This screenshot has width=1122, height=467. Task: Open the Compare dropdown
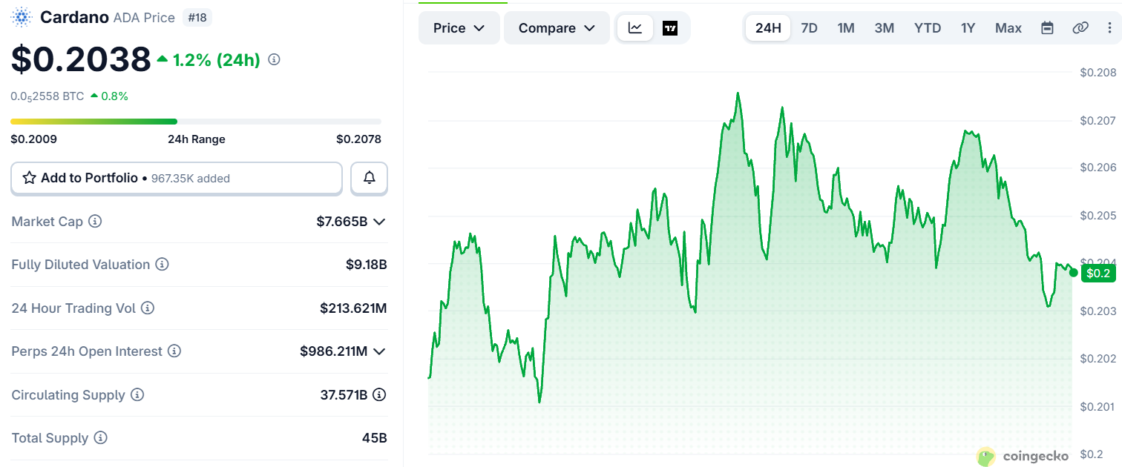tap(557, 28)
